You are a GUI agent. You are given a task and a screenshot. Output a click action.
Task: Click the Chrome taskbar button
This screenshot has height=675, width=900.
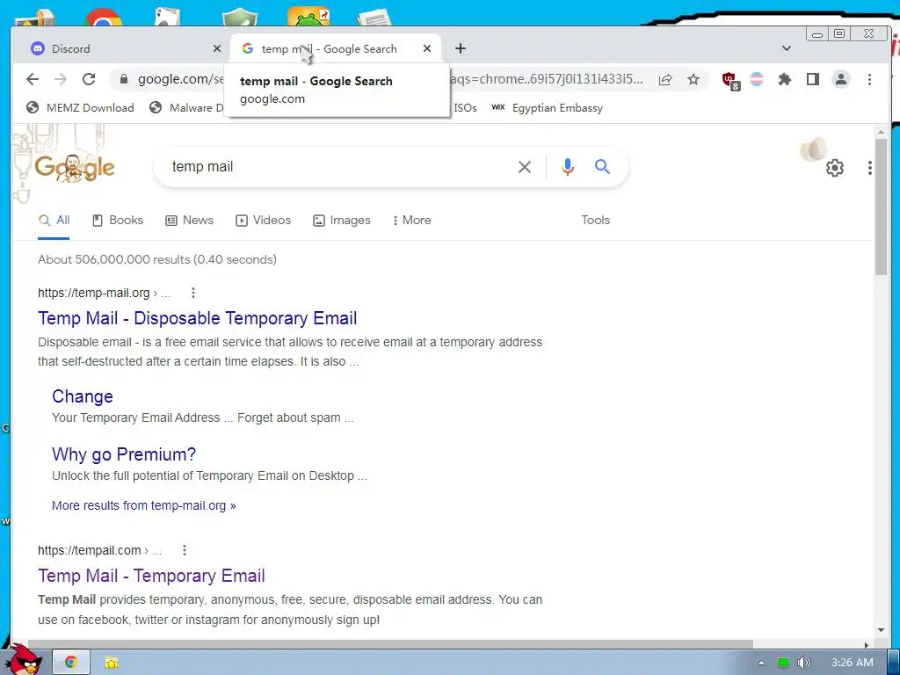click(70, 663)
